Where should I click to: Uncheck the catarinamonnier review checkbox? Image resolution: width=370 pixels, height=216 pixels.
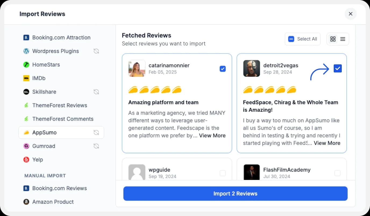(x=223, y=69)
